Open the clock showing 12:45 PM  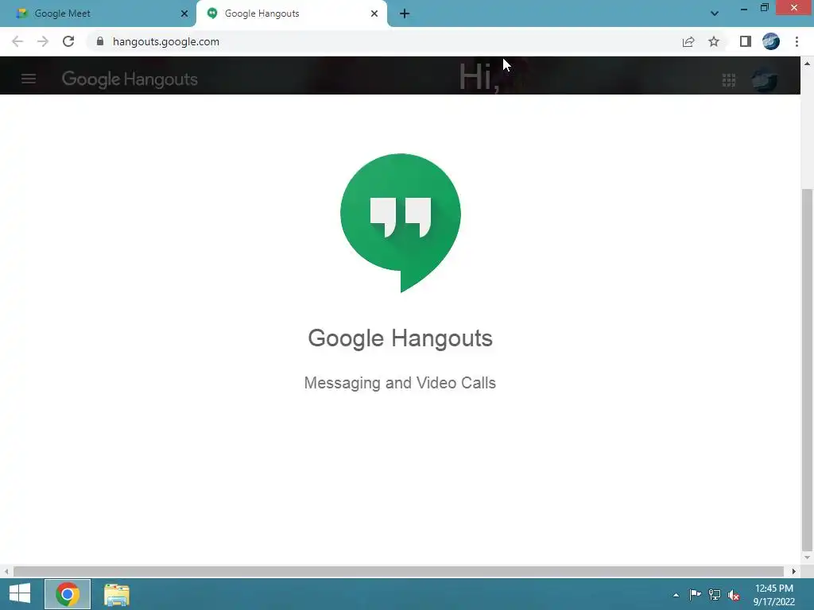click(x=773, y=595)
